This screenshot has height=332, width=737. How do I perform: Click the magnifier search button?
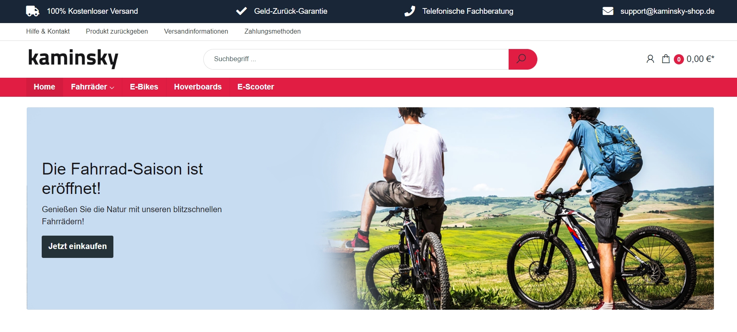coord(522,59)
